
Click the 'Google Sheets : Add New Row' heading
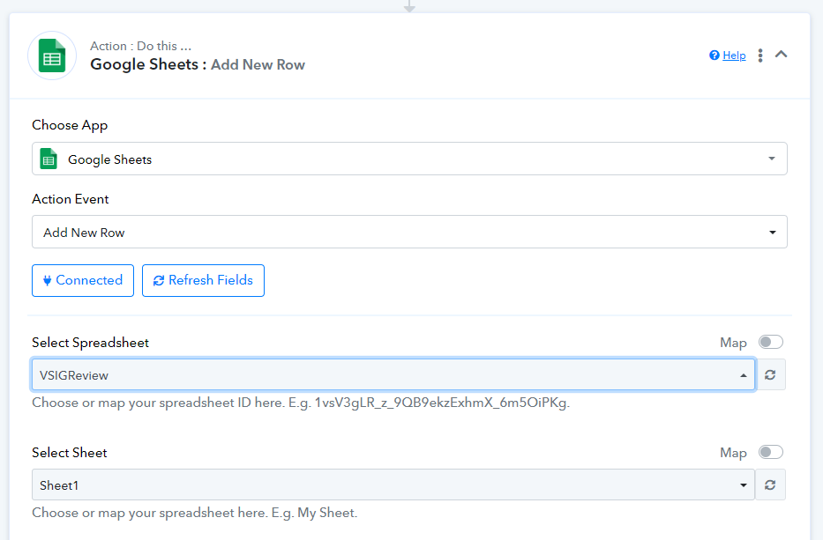(198, 64)
